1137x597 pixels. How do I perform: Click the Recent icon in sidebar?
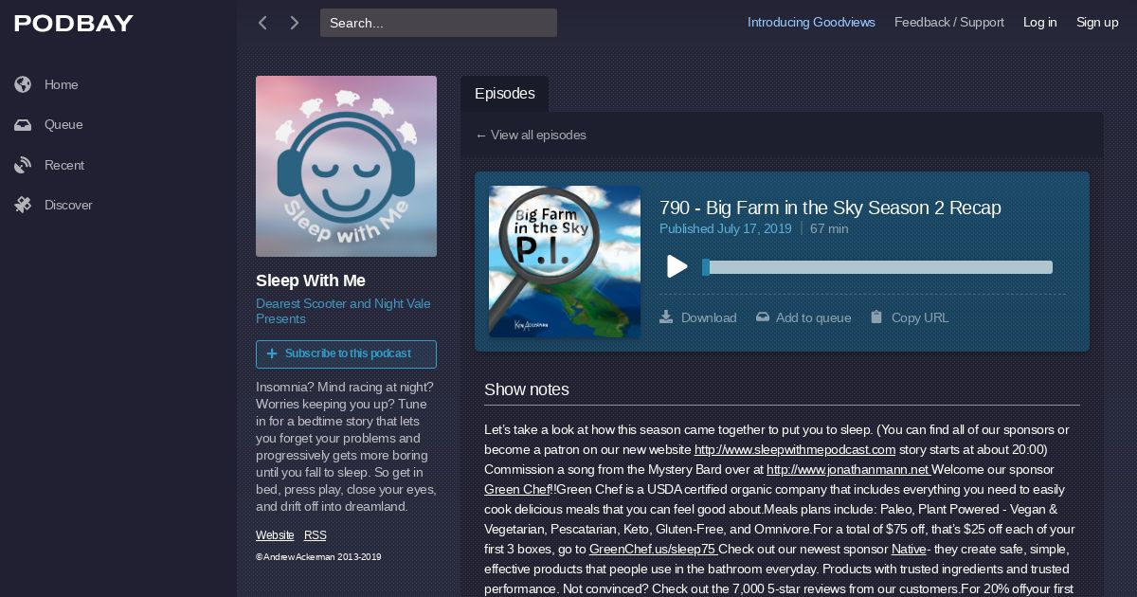pyautogui.click(x=23, y=165)
